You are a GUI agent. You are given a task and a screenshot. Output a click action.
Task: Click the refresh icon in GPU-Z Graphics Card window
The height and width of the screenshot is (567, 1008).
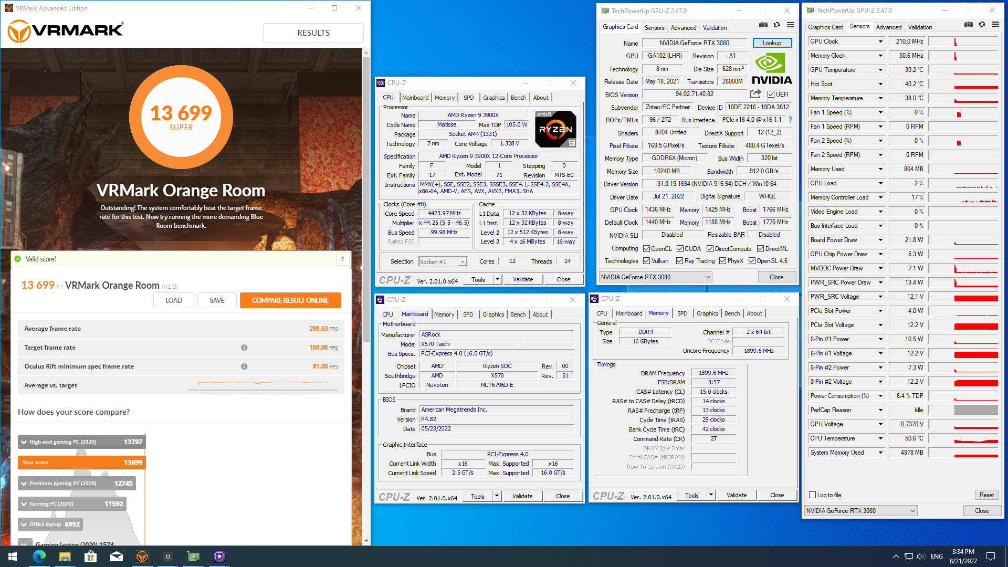[x=776, y=25]
